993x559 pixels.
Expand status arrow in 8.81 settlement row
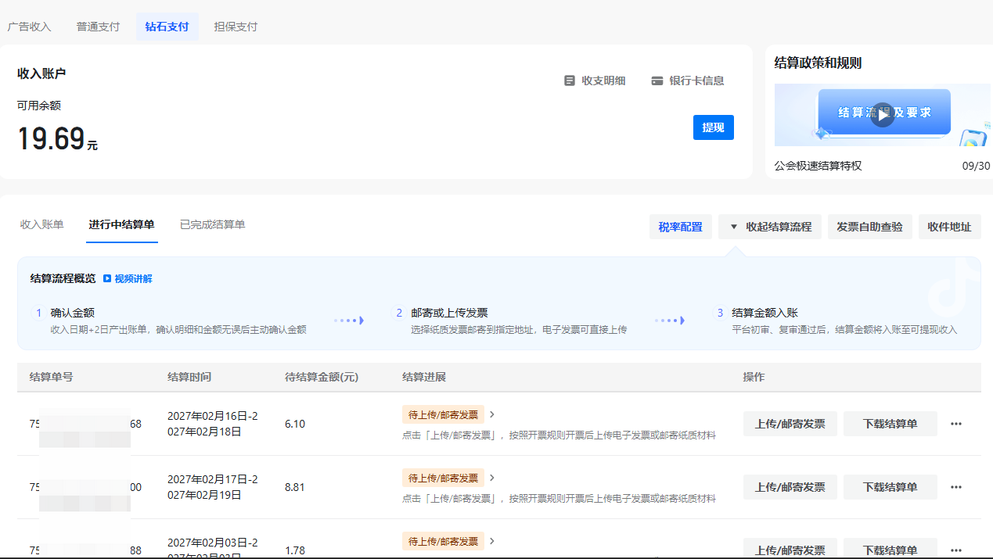tap(492, 478)
